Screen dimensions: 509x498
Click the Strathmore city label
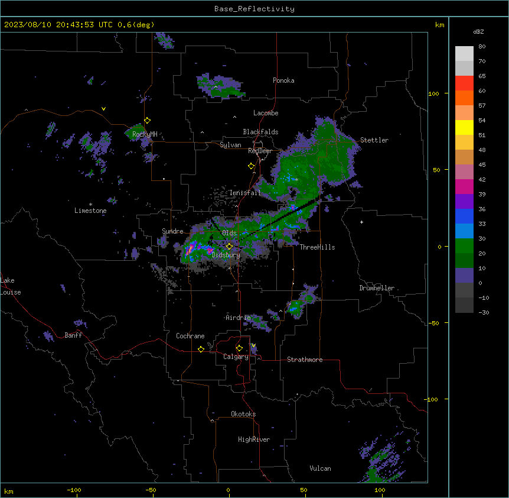click(x=305, y=360)
